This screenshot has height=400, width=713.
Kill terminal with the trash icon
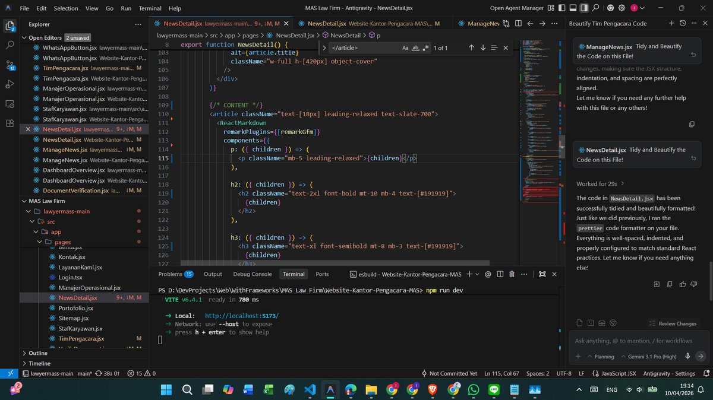(510, 274)
